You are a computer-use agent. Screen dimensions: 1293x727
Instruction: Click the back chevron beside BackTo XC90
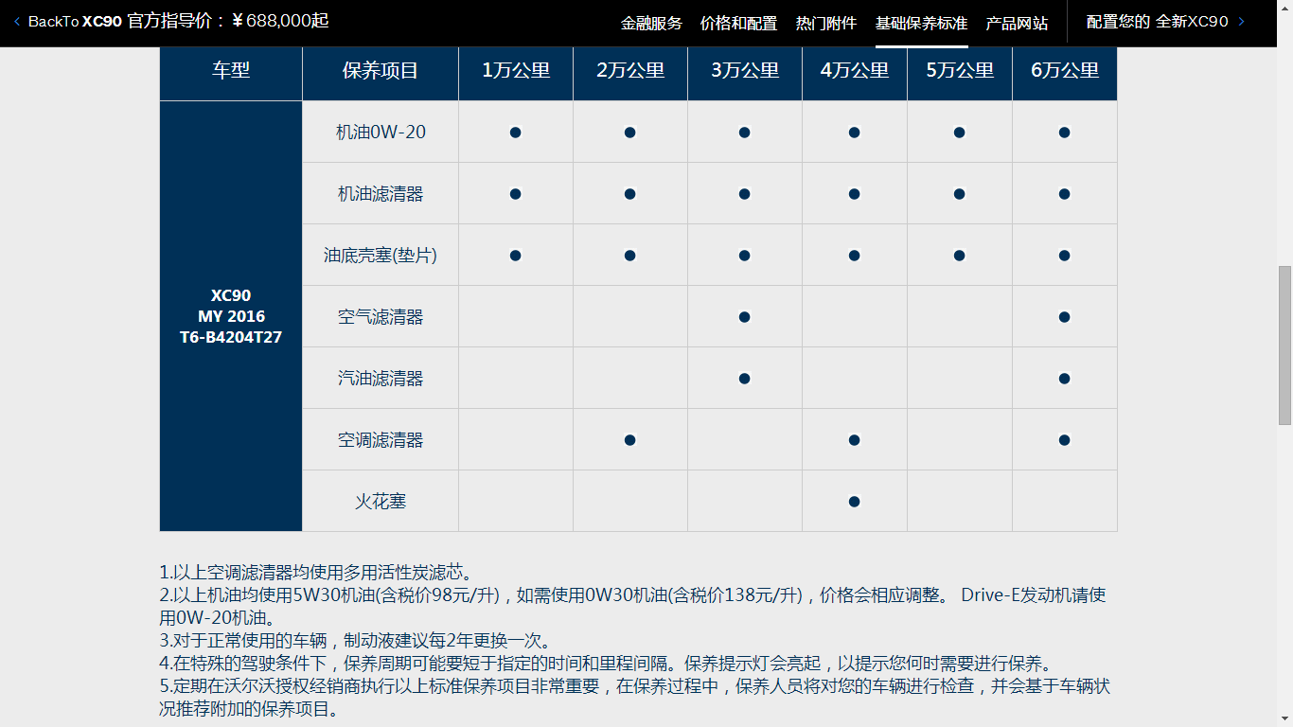click(17, 22)
